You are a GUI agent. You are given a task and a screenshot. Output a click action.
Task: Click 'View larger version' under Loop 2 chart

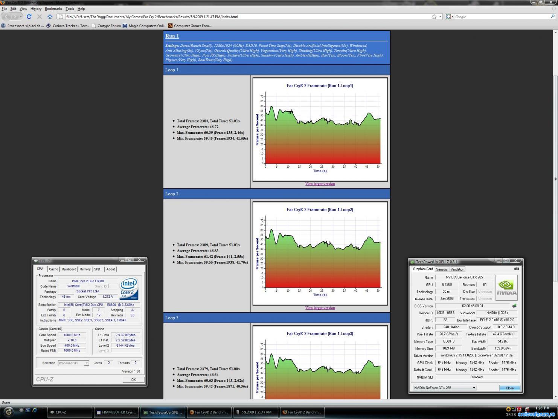point(320,308)
